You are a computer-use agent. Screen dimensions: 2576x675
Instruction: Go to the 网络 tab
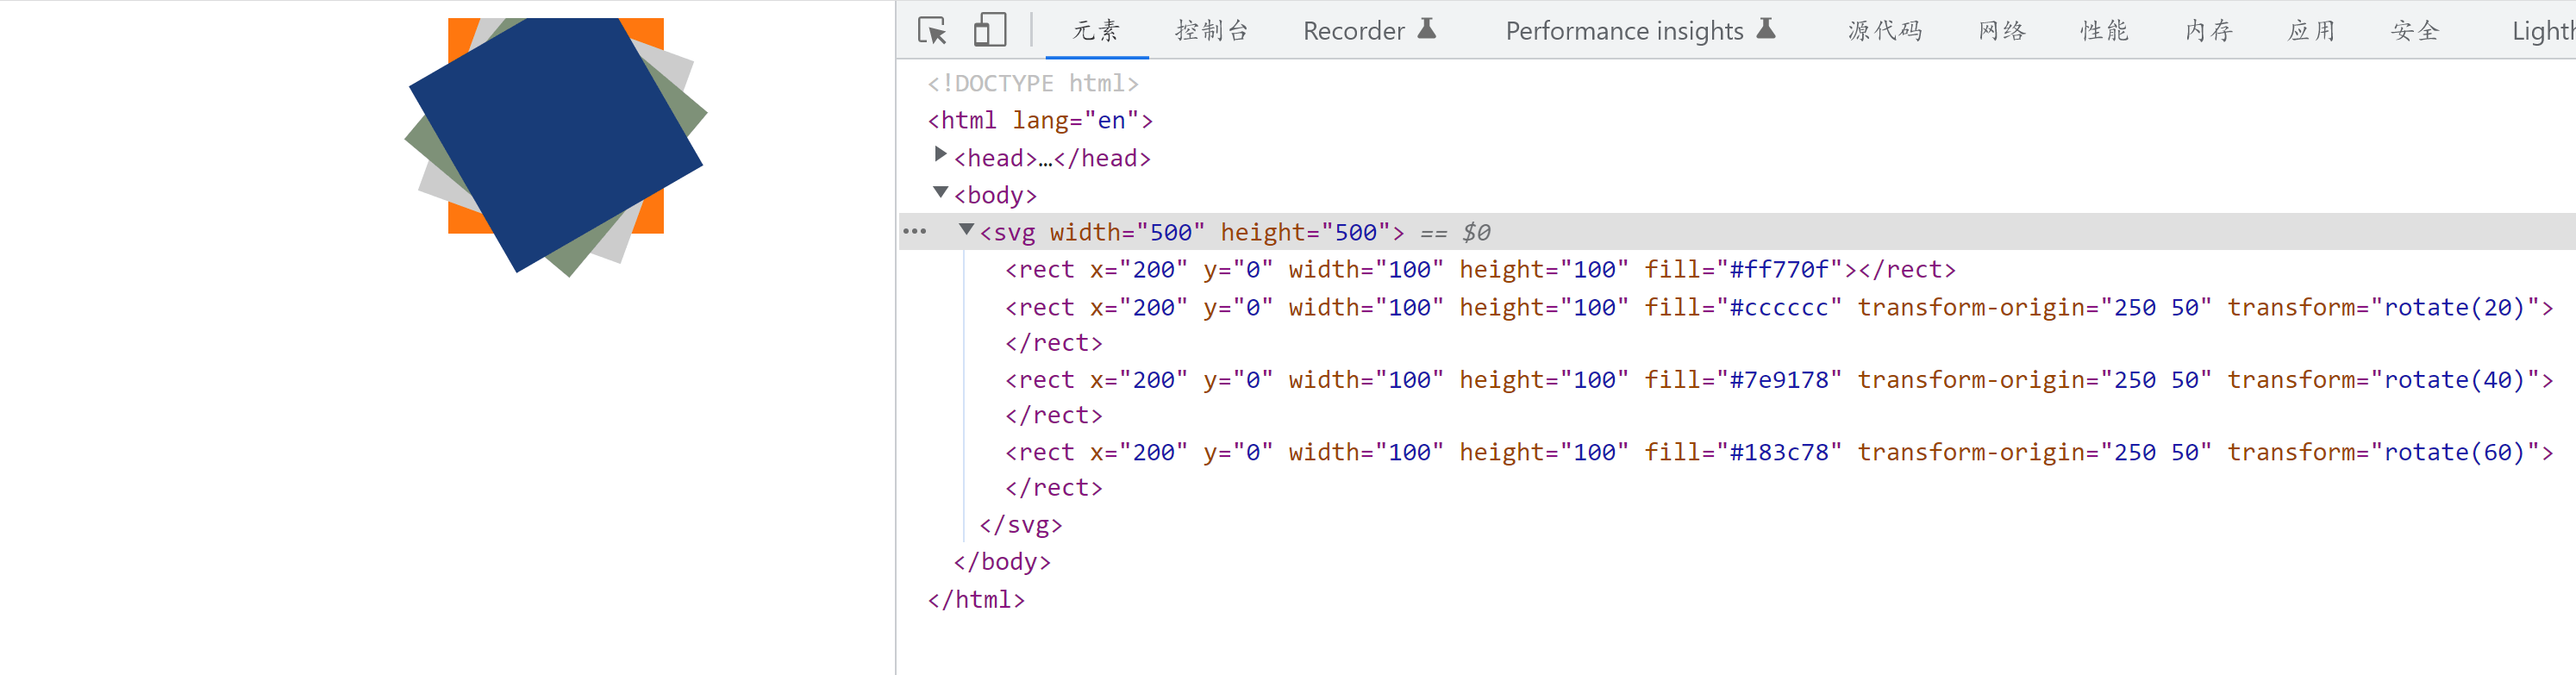pos(2002,31)
